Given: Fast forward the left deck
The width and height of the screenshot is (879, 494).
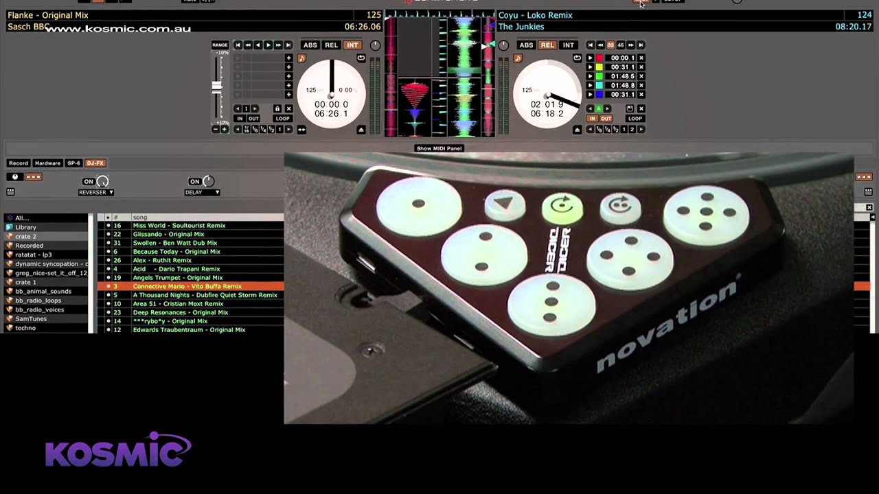Looking at the screenshot, I should pyautogui.click(x=278, y=45).
